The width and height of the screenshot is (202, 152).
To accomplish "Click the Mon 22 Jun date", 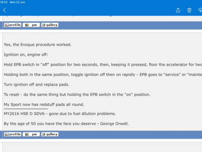I will click(17, 2).
